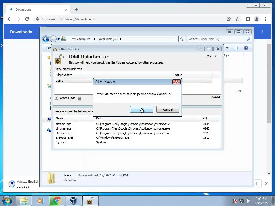275x206 pixels.
Task: Dismiss the Chrome download bar
Action: (266, 184)
